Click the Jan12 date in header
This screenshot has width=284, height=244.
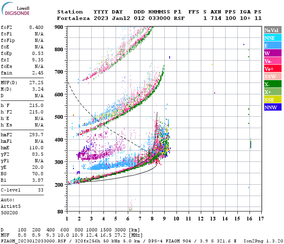pyautogui.click(x=121, y=18)
